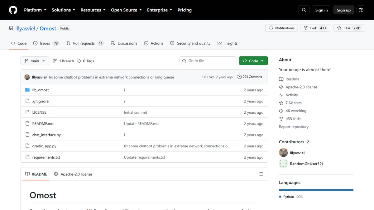Screen dimensions: 374x210
Task: Select the Code tab
Action: [19, 43]
